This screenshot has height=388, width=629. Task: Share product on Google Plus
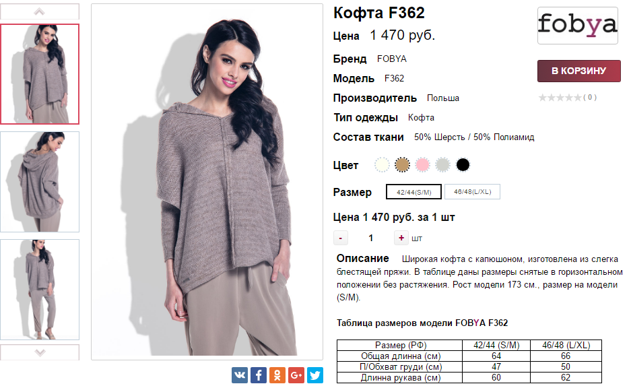[296, 375]
